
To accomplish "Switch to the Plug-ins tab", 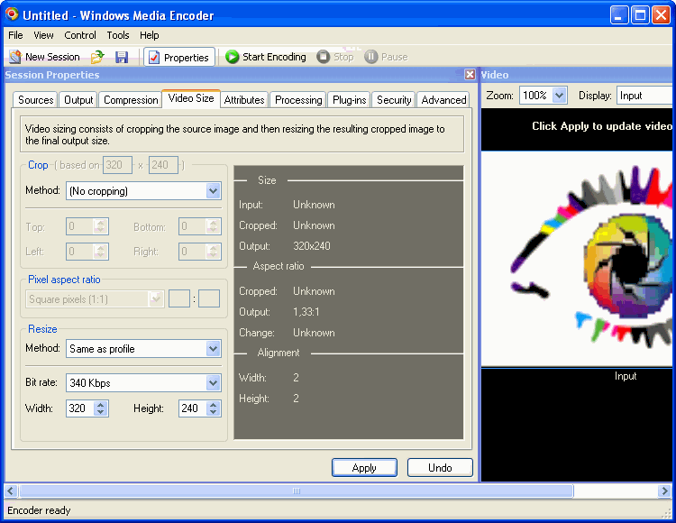I will pos(349,100).
